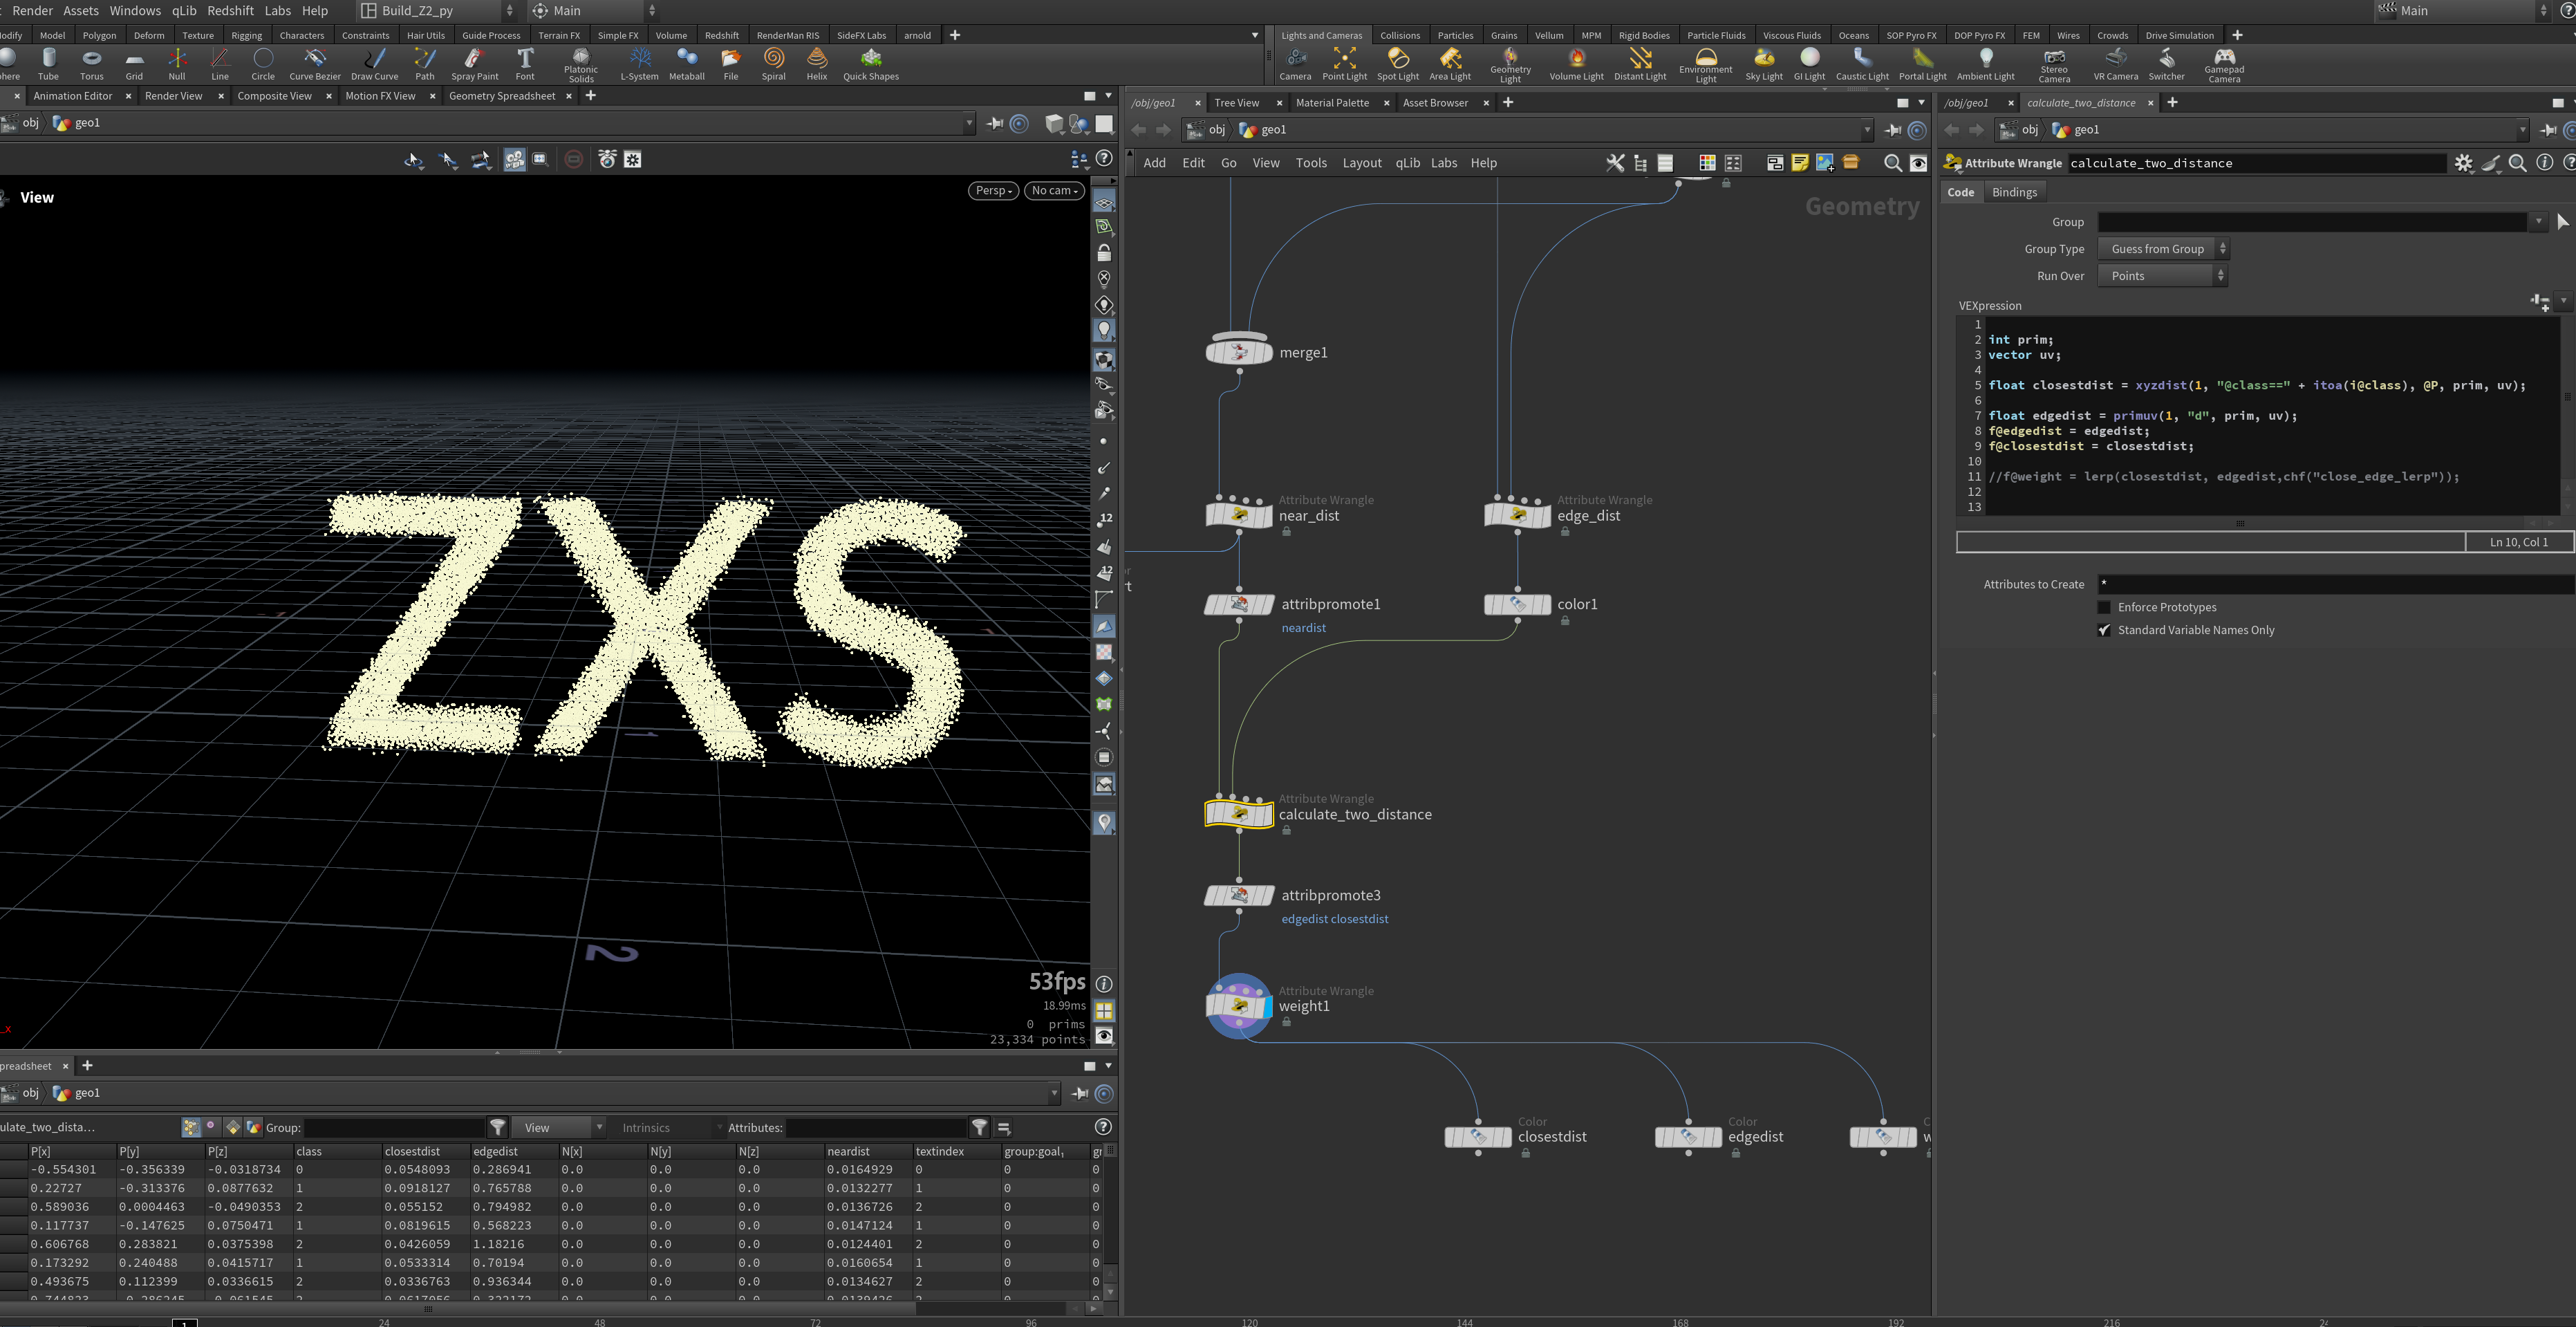This screenshot has height=1327, width=2576.
Task: Toggle the spreadsheet attribute filter icon
Action: 980,1127
